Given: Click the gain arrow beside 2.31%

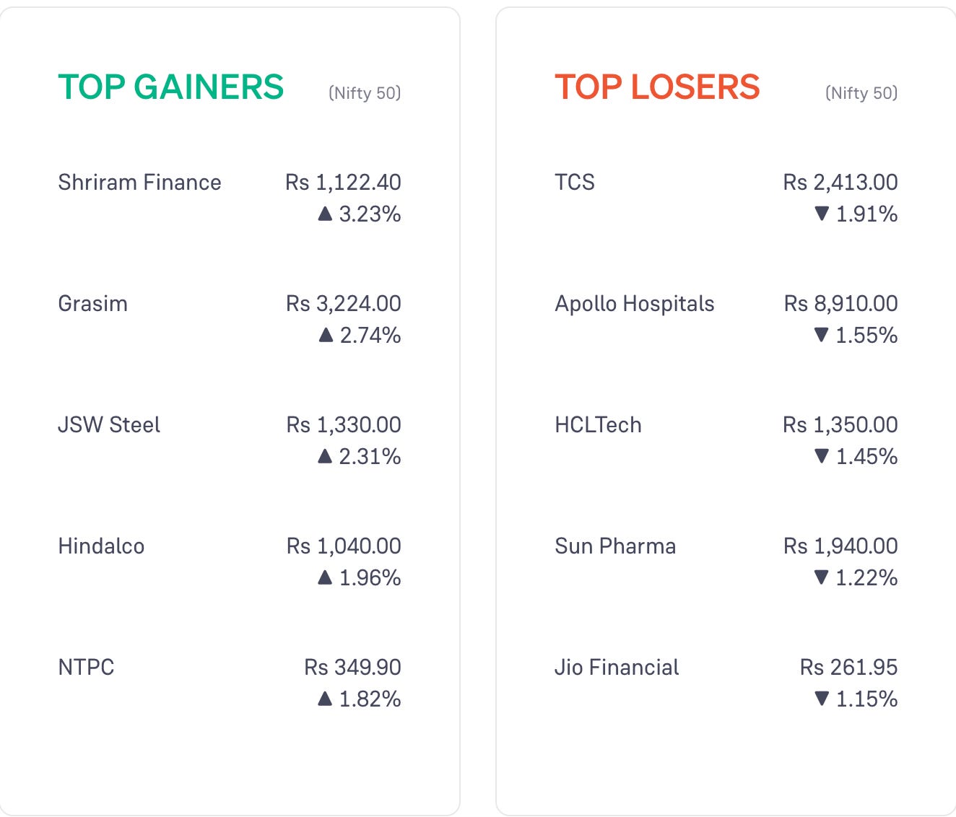Looking at the screenshot, I should pyautogui.click(x=325, y=456).
